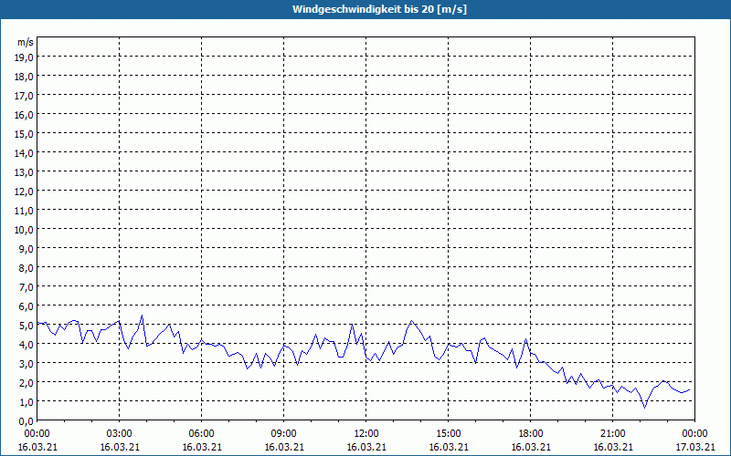Select the 11,0 y-axis label
Screen dimensions: 731x456
tap(25, 211)
